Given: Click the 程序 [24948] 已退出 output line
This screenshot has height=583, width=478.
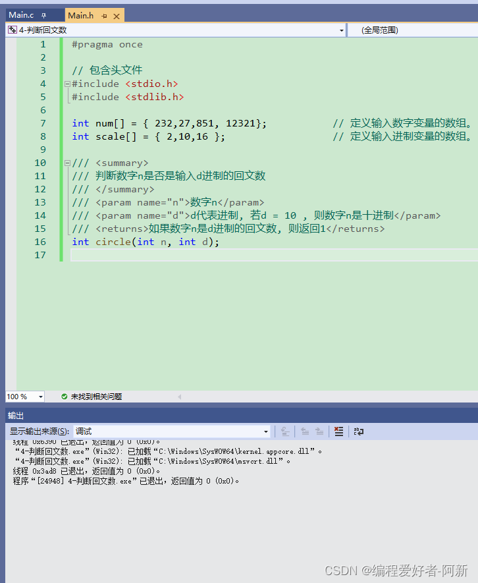Looking at the screenshot, I should coord(126,481).
